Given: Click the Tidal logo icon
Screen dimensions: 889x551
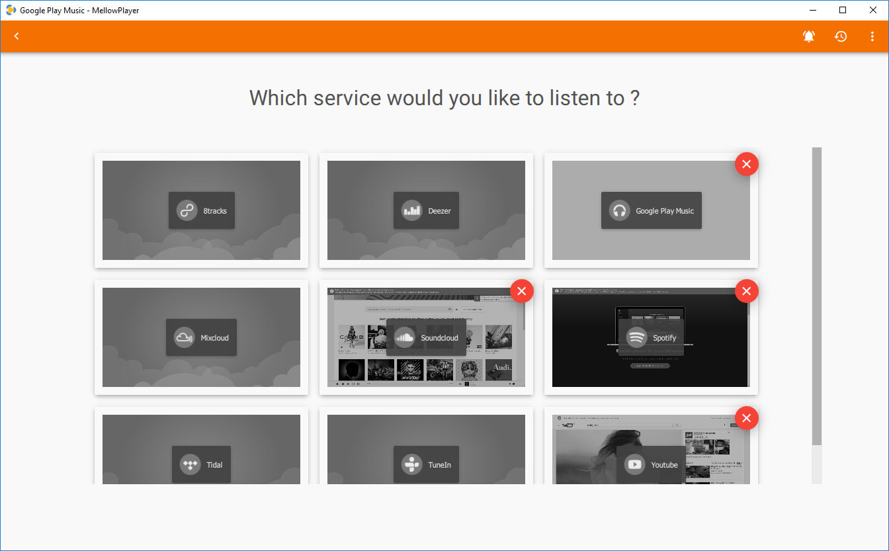Looking at the screenshot, I should pos(190,464).
